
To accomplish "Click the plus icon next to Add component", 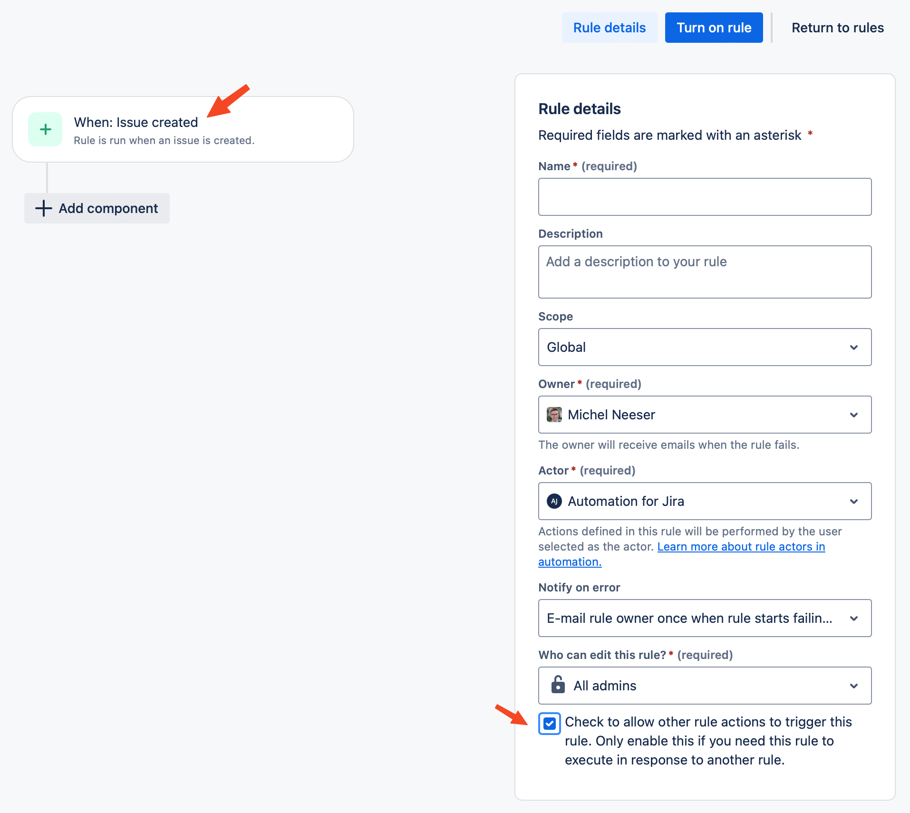I will click(x=43, y=208).
